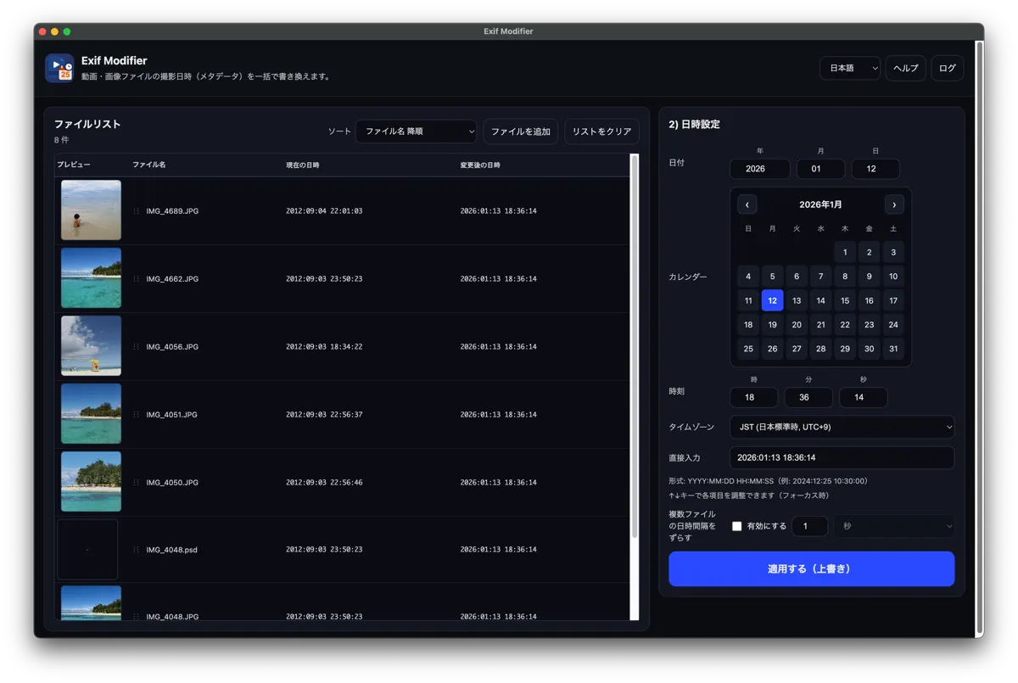Grab drag handle beside IMG_4689.JPG
1018x683 pixels.
point(136,210)
